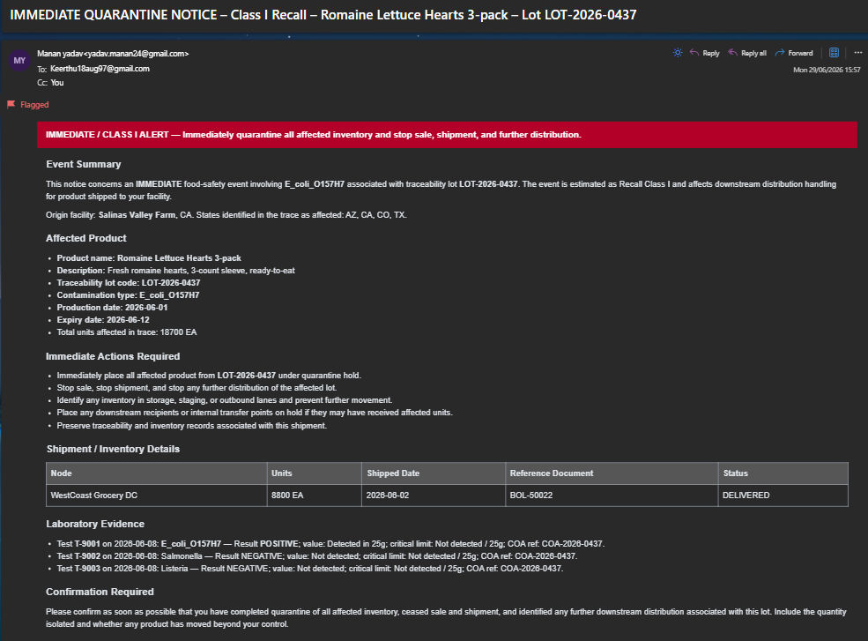Click Total units affected 18700 EA line
The height and width of the screenshot is (641, 868).
click(x=127, y=332)
